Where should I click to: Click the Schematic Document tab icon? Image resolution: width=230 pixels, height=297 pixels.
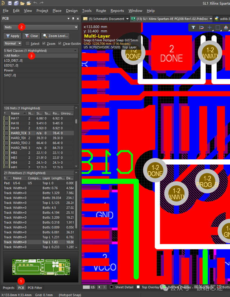pyautogui.click(x=85, y=19)
